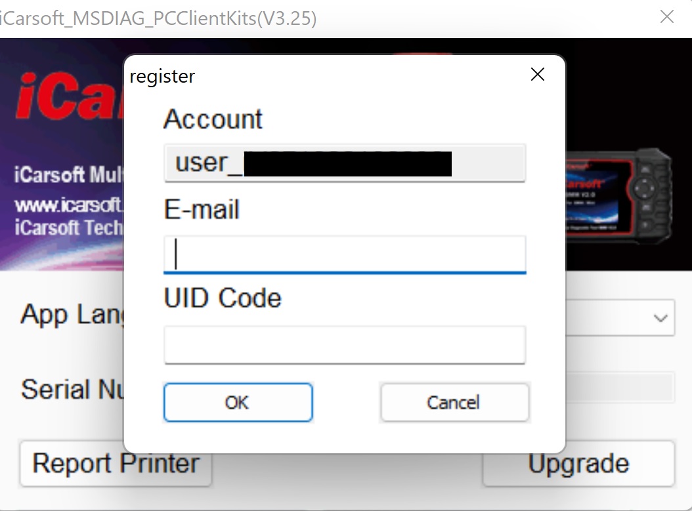
Task: Click the www.icarsoft website text
Action: (68, 205)
